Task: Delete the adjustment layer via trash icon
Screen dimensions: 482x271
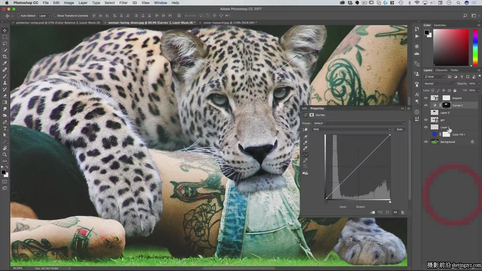Action: tap(402, 212)
